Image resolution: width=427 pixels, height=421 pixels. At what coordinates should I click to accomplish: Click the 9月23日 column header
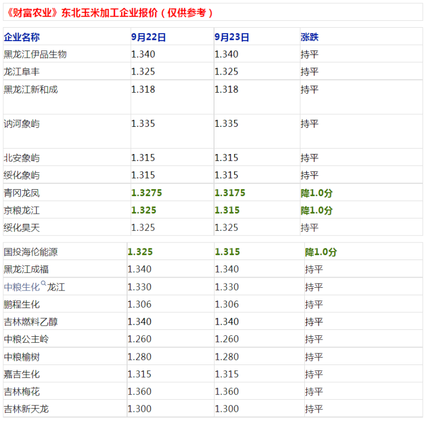coord(232,37)
